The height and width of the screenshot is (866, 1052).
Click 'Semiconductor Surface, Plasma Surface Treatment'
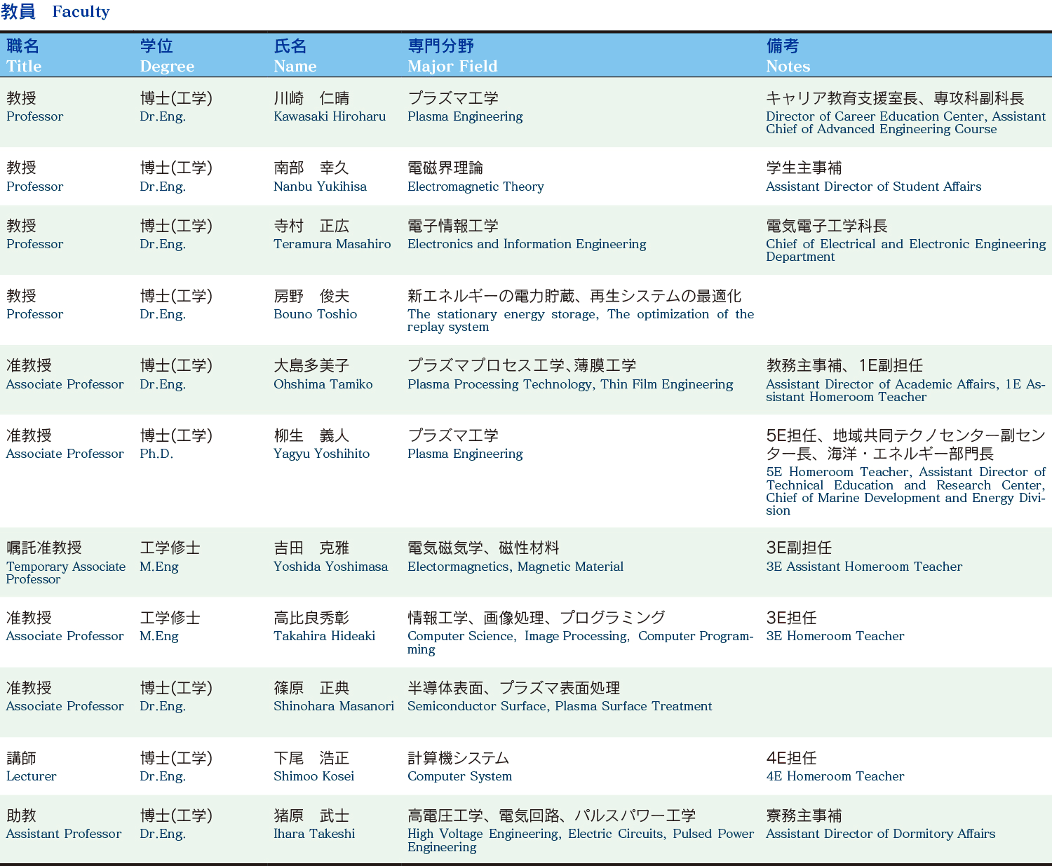560,706
